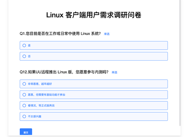Select the 否 radio circle
The image size is (187, 137).
(24, 56)
